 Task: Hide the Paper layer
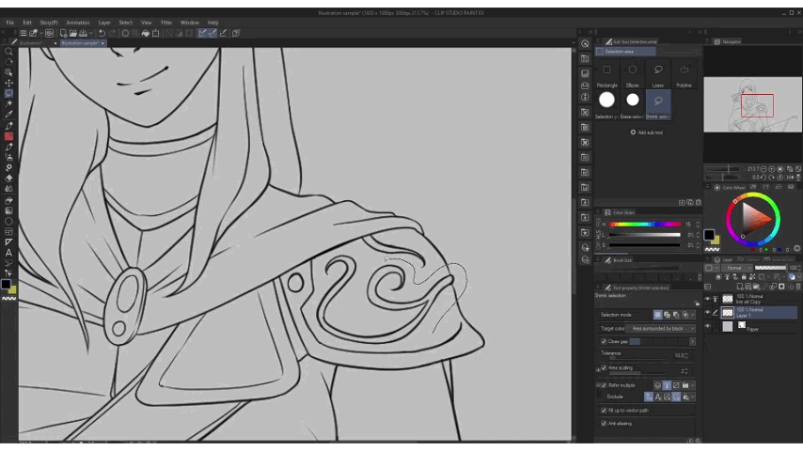(x=707, y=327)
